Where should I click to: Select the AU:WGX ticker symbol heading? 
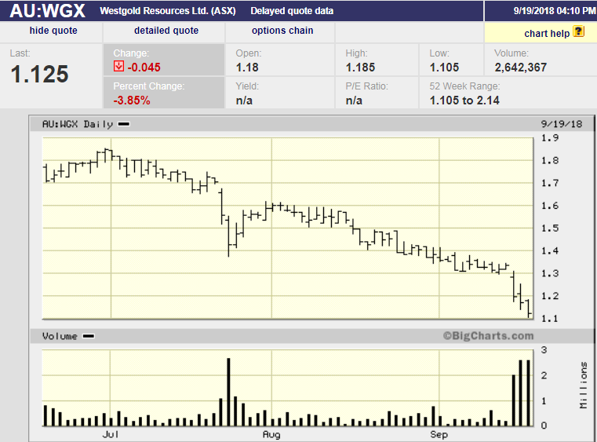click(x=48, y=11)
